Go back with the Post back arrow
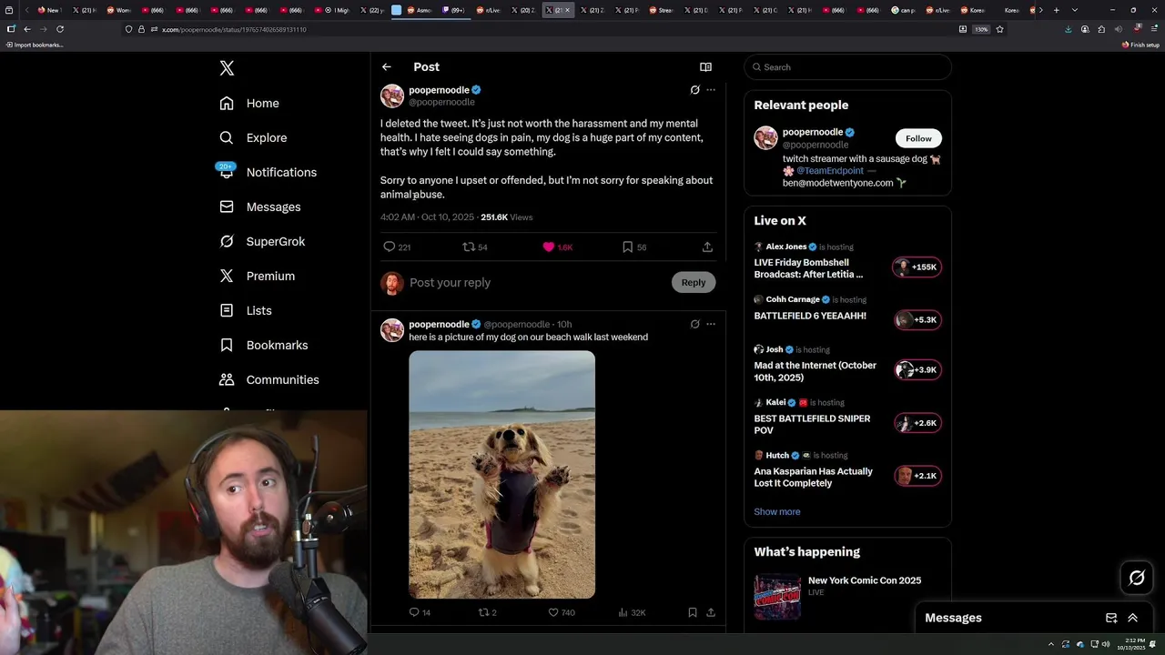 coord(387,66)
